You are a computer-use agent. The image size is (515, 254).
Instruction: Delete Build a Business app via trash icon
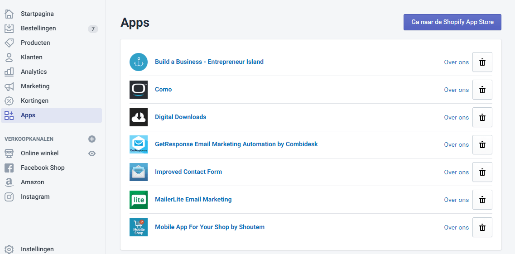coord(482,62)
